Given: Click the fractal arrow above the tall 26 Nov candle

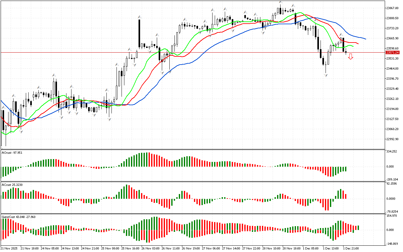Looking at the screenshot, I should point(139,16).
